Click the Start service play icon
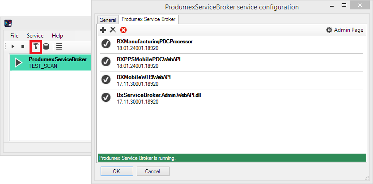Image resolution: width=373 pixels, height=184 pixels. pos(13,46)
